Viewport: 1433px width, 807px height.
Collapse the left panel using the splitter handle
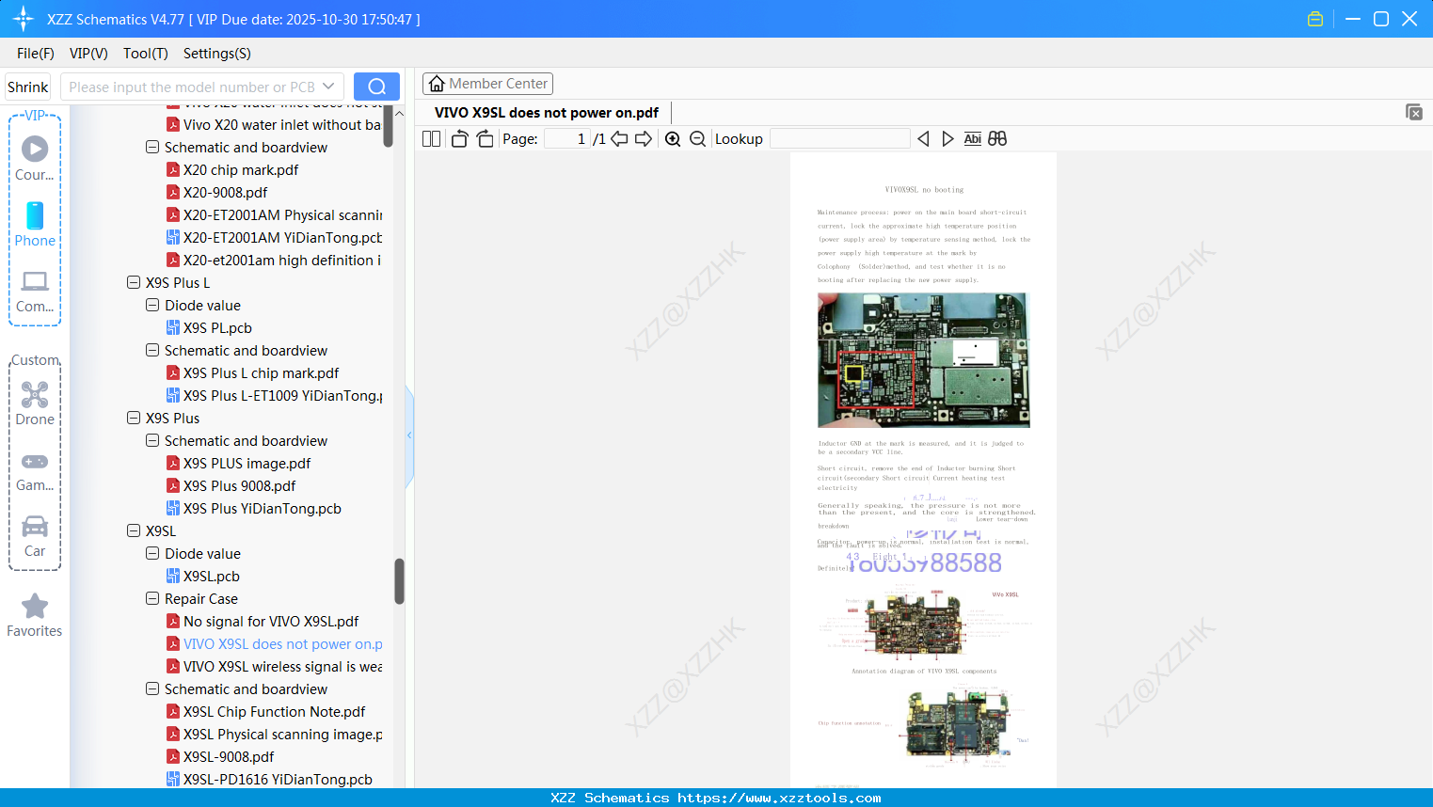point(409,435)
